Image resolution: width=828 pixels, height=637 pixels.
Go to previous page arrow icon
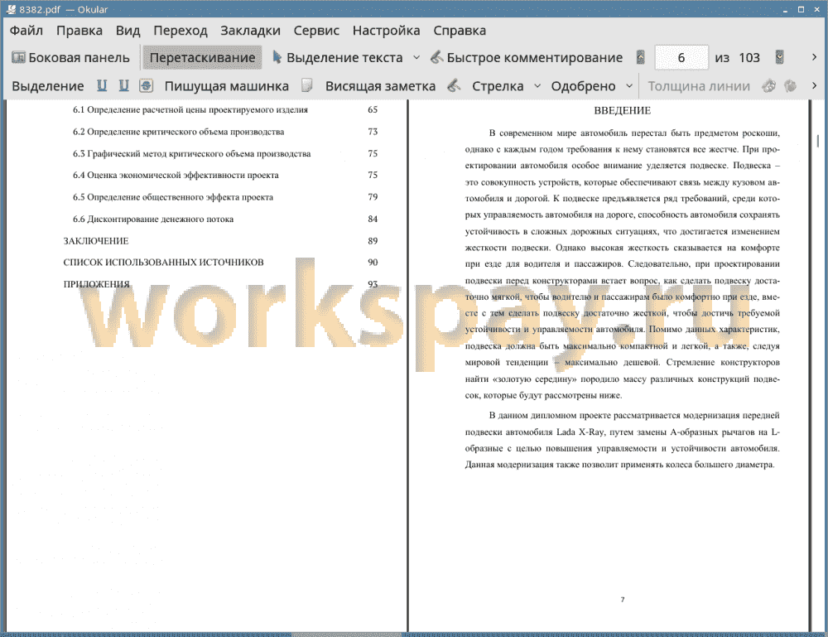coord(641,57)
